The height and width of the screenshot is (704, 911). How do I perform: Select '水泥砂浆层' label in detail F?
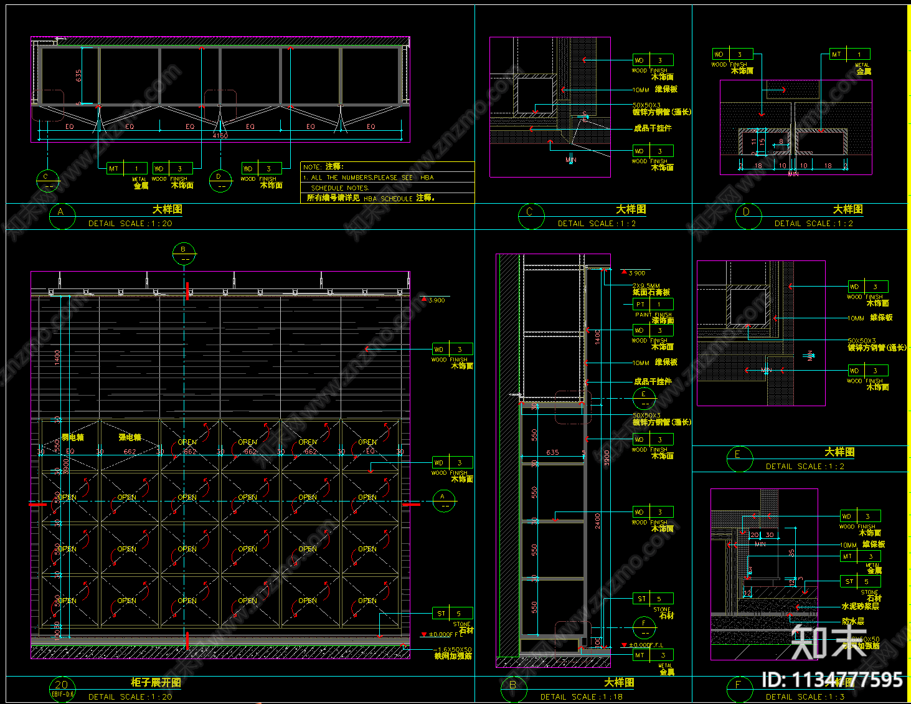pyautogui.click(x=861, y=606)
